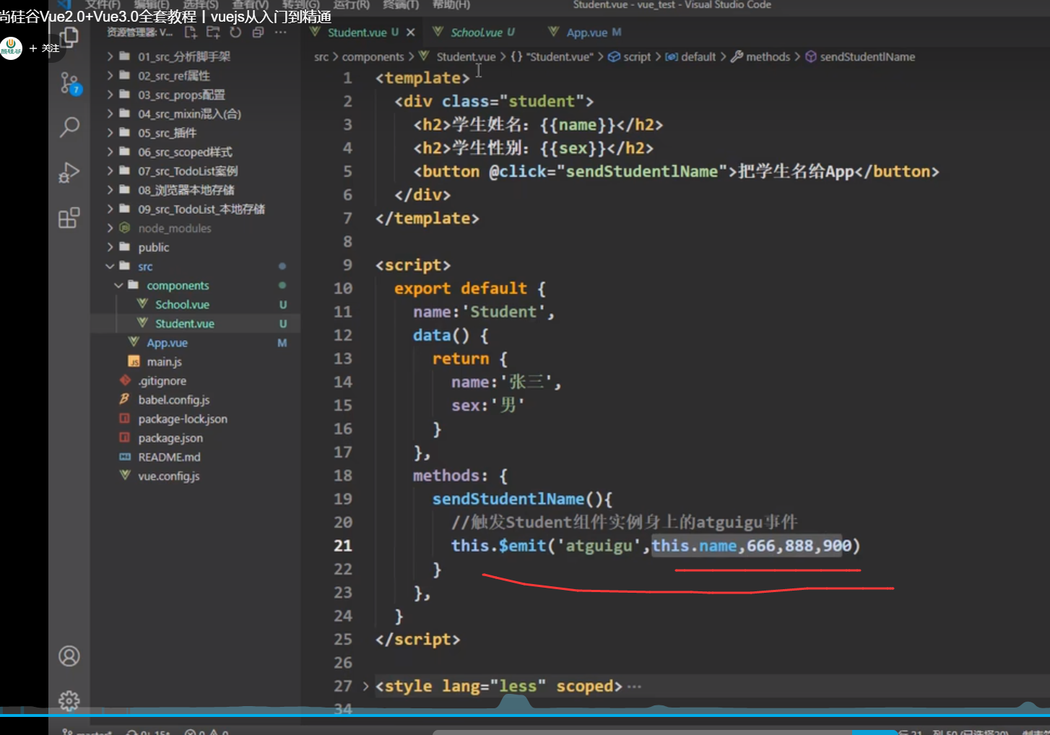Viewport: 1050px width, 735px height.
Task: Click the Manage gear icon
Action: pyautogui.click(x=69, y=700)
